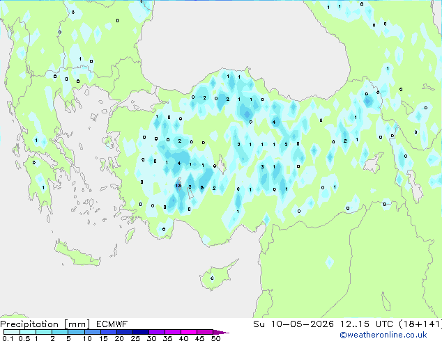Viewport: 442px width, 341px height.
Task: Pick the 10–15 mm legend swatch
Action: (x=92, y=332)
